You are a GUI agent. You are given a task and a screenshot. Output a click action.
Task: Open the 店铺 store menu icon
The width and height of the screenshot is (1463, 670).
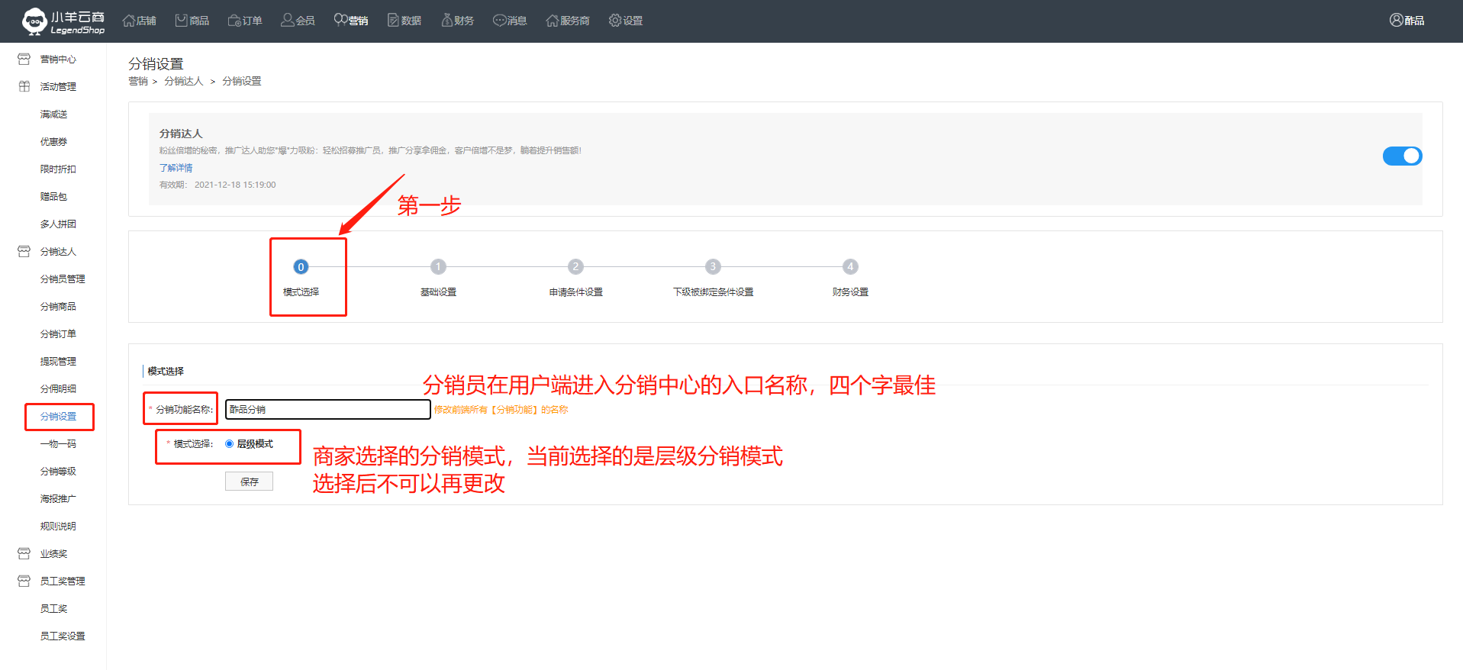tap(129, 21)
